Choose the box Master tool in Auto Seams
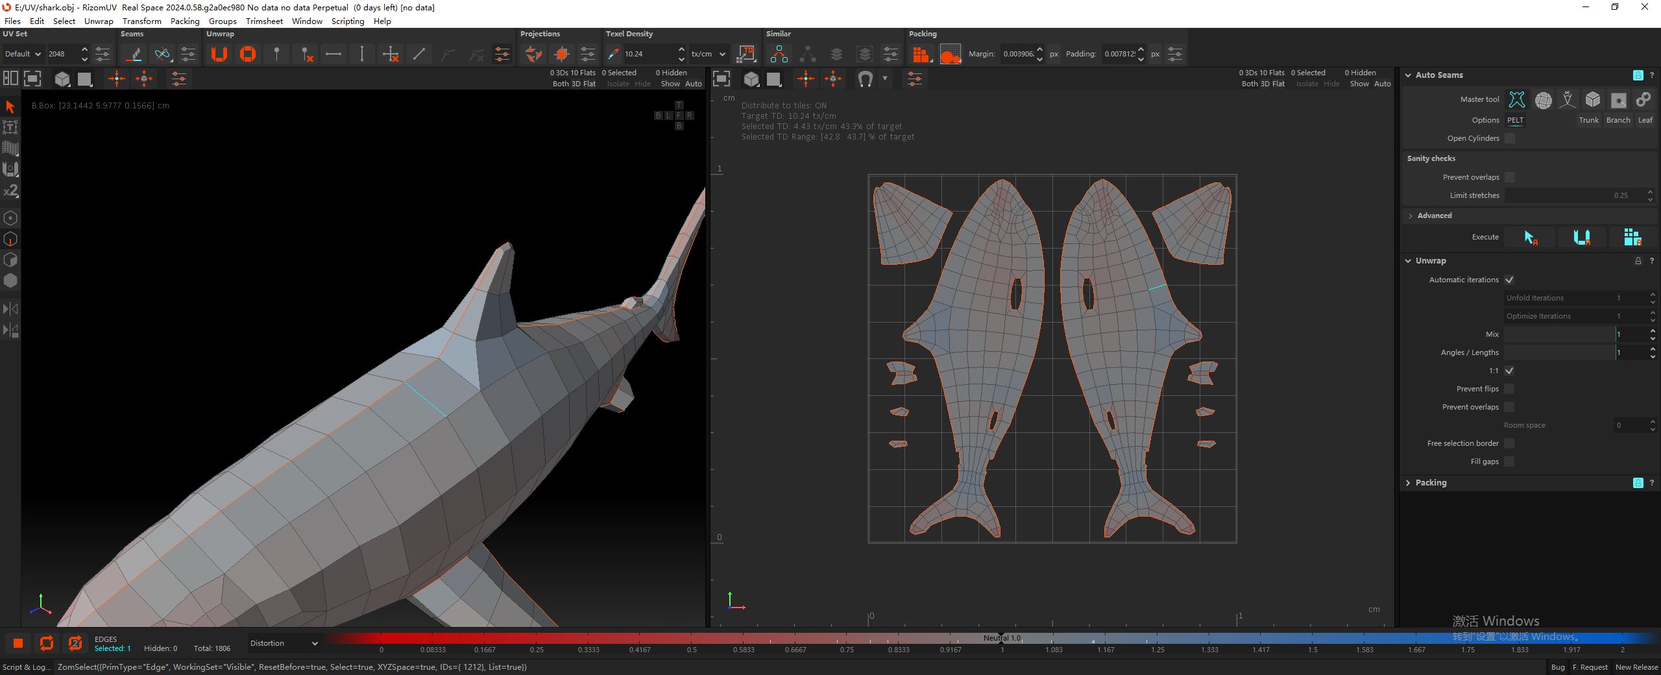The height and width of the screenshot is (675, 1661). 1593,99
